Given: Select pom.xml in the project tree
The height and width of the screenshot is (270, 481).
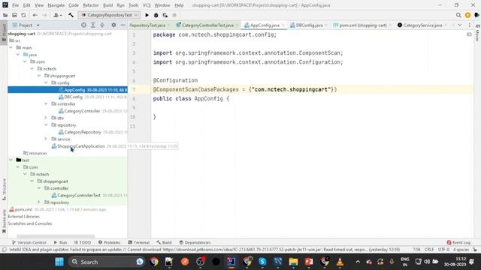Looking at the screenshot, I should pyautogui.click(x=23, y=209).
